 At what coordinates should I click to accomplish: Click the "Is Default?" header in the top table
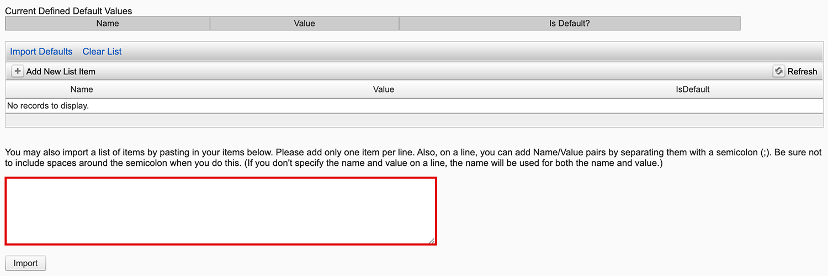click(x=569, y=23)
